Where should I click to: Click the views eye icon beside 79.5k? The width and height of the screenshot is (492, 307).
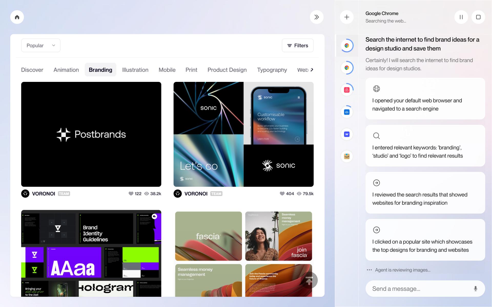coord(299,194)
